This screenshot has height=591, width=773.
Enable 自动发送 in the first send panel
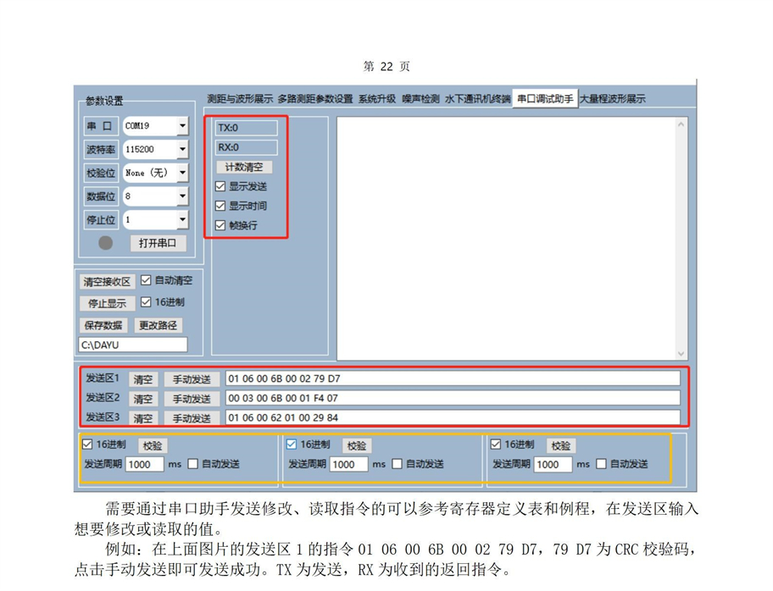(x=193, y=464)
